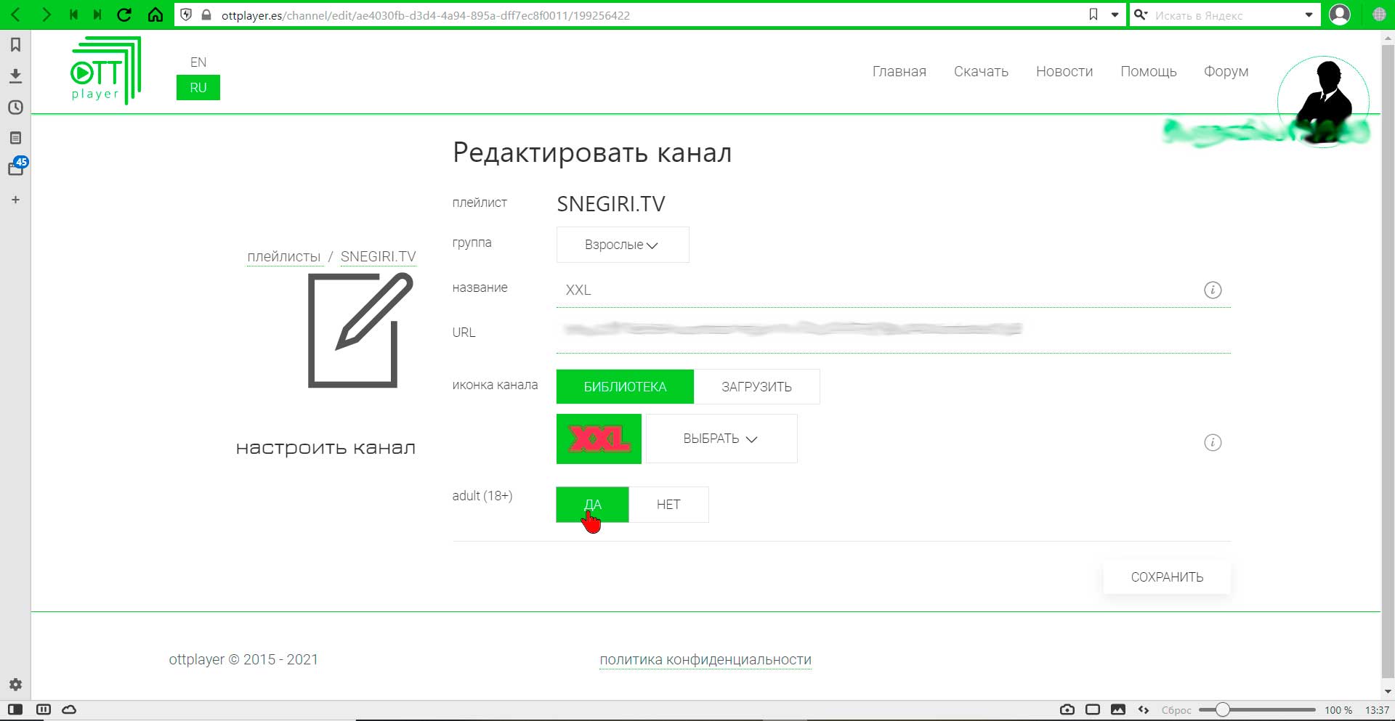Screen dimensions: 1395x721
Task: Expand the bookmark dropdown arrow in address bar
Action: 1115,15
